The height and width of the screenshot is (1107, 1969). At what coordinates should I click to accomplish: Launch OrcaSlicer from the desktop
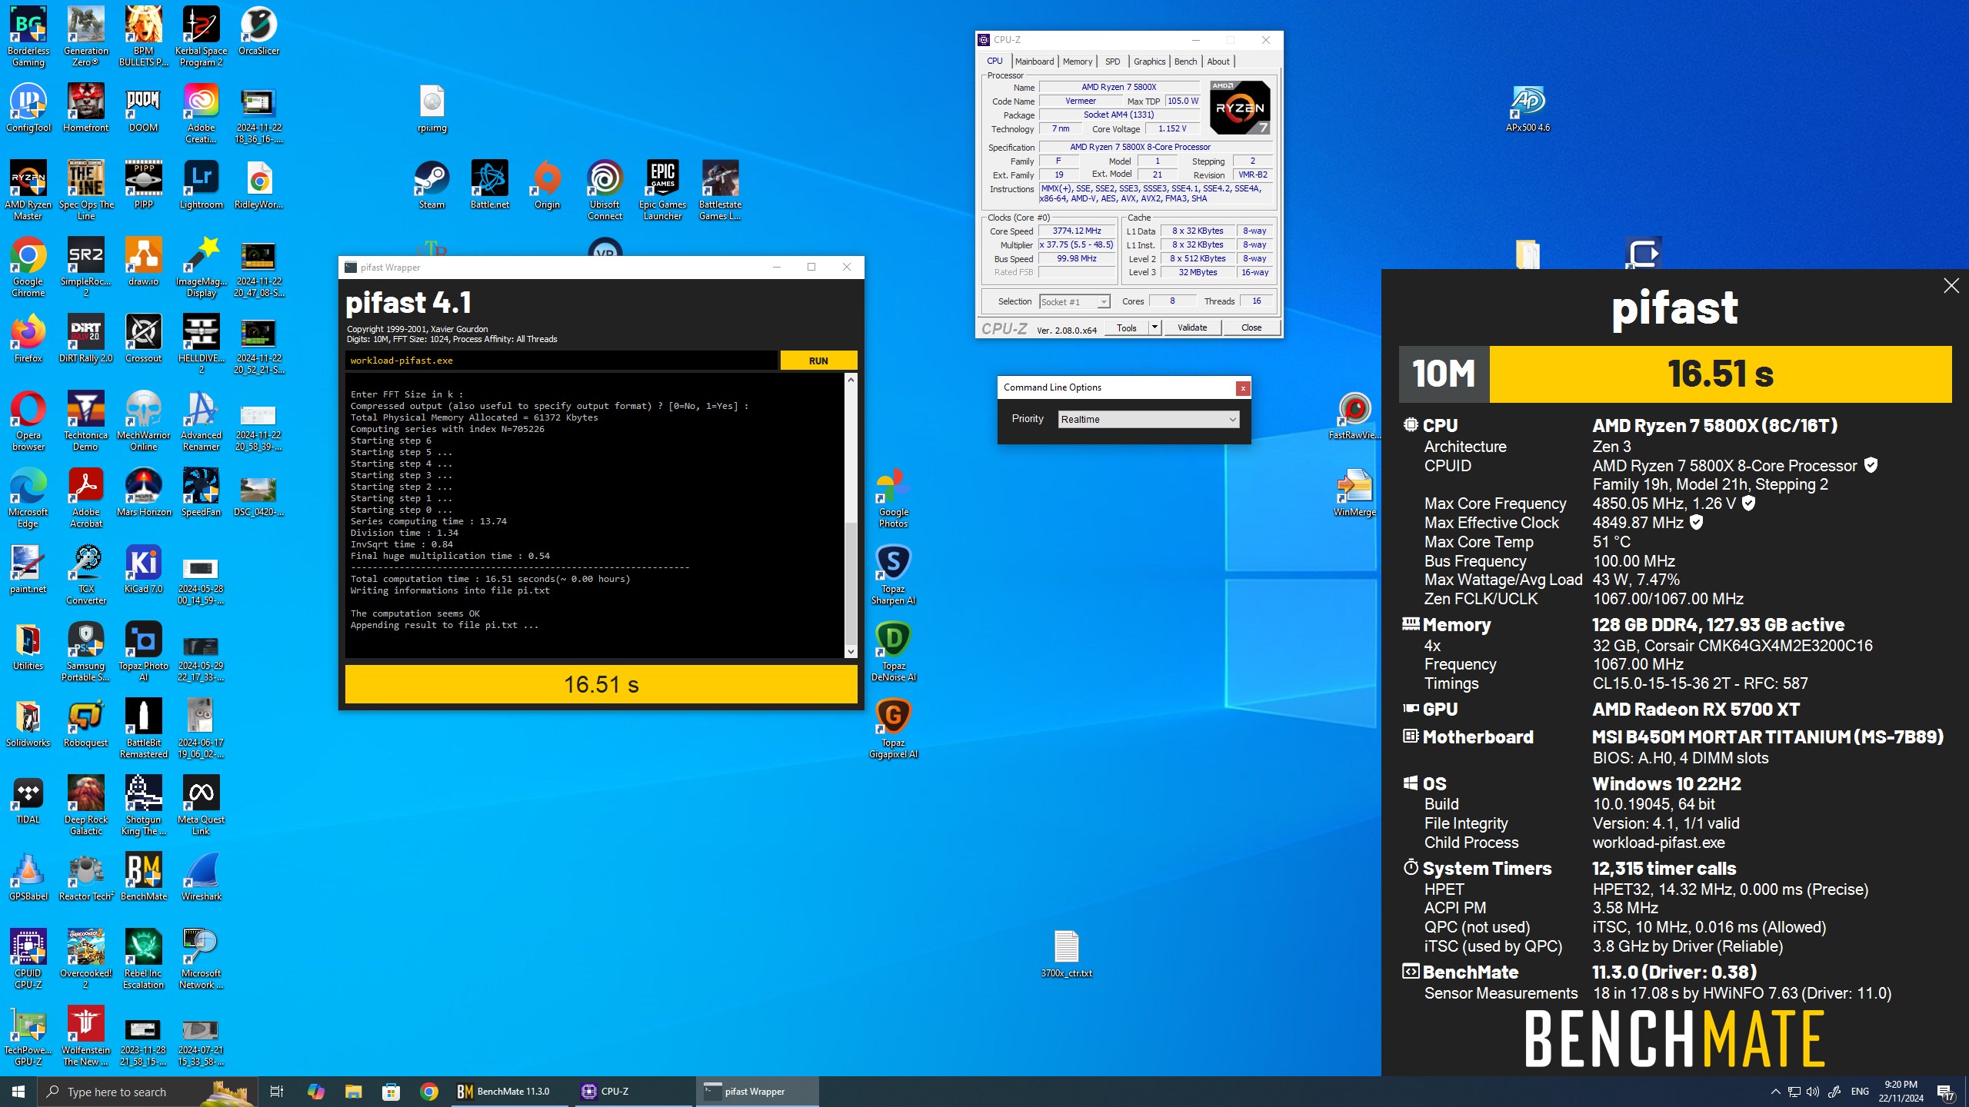point(258,31)
